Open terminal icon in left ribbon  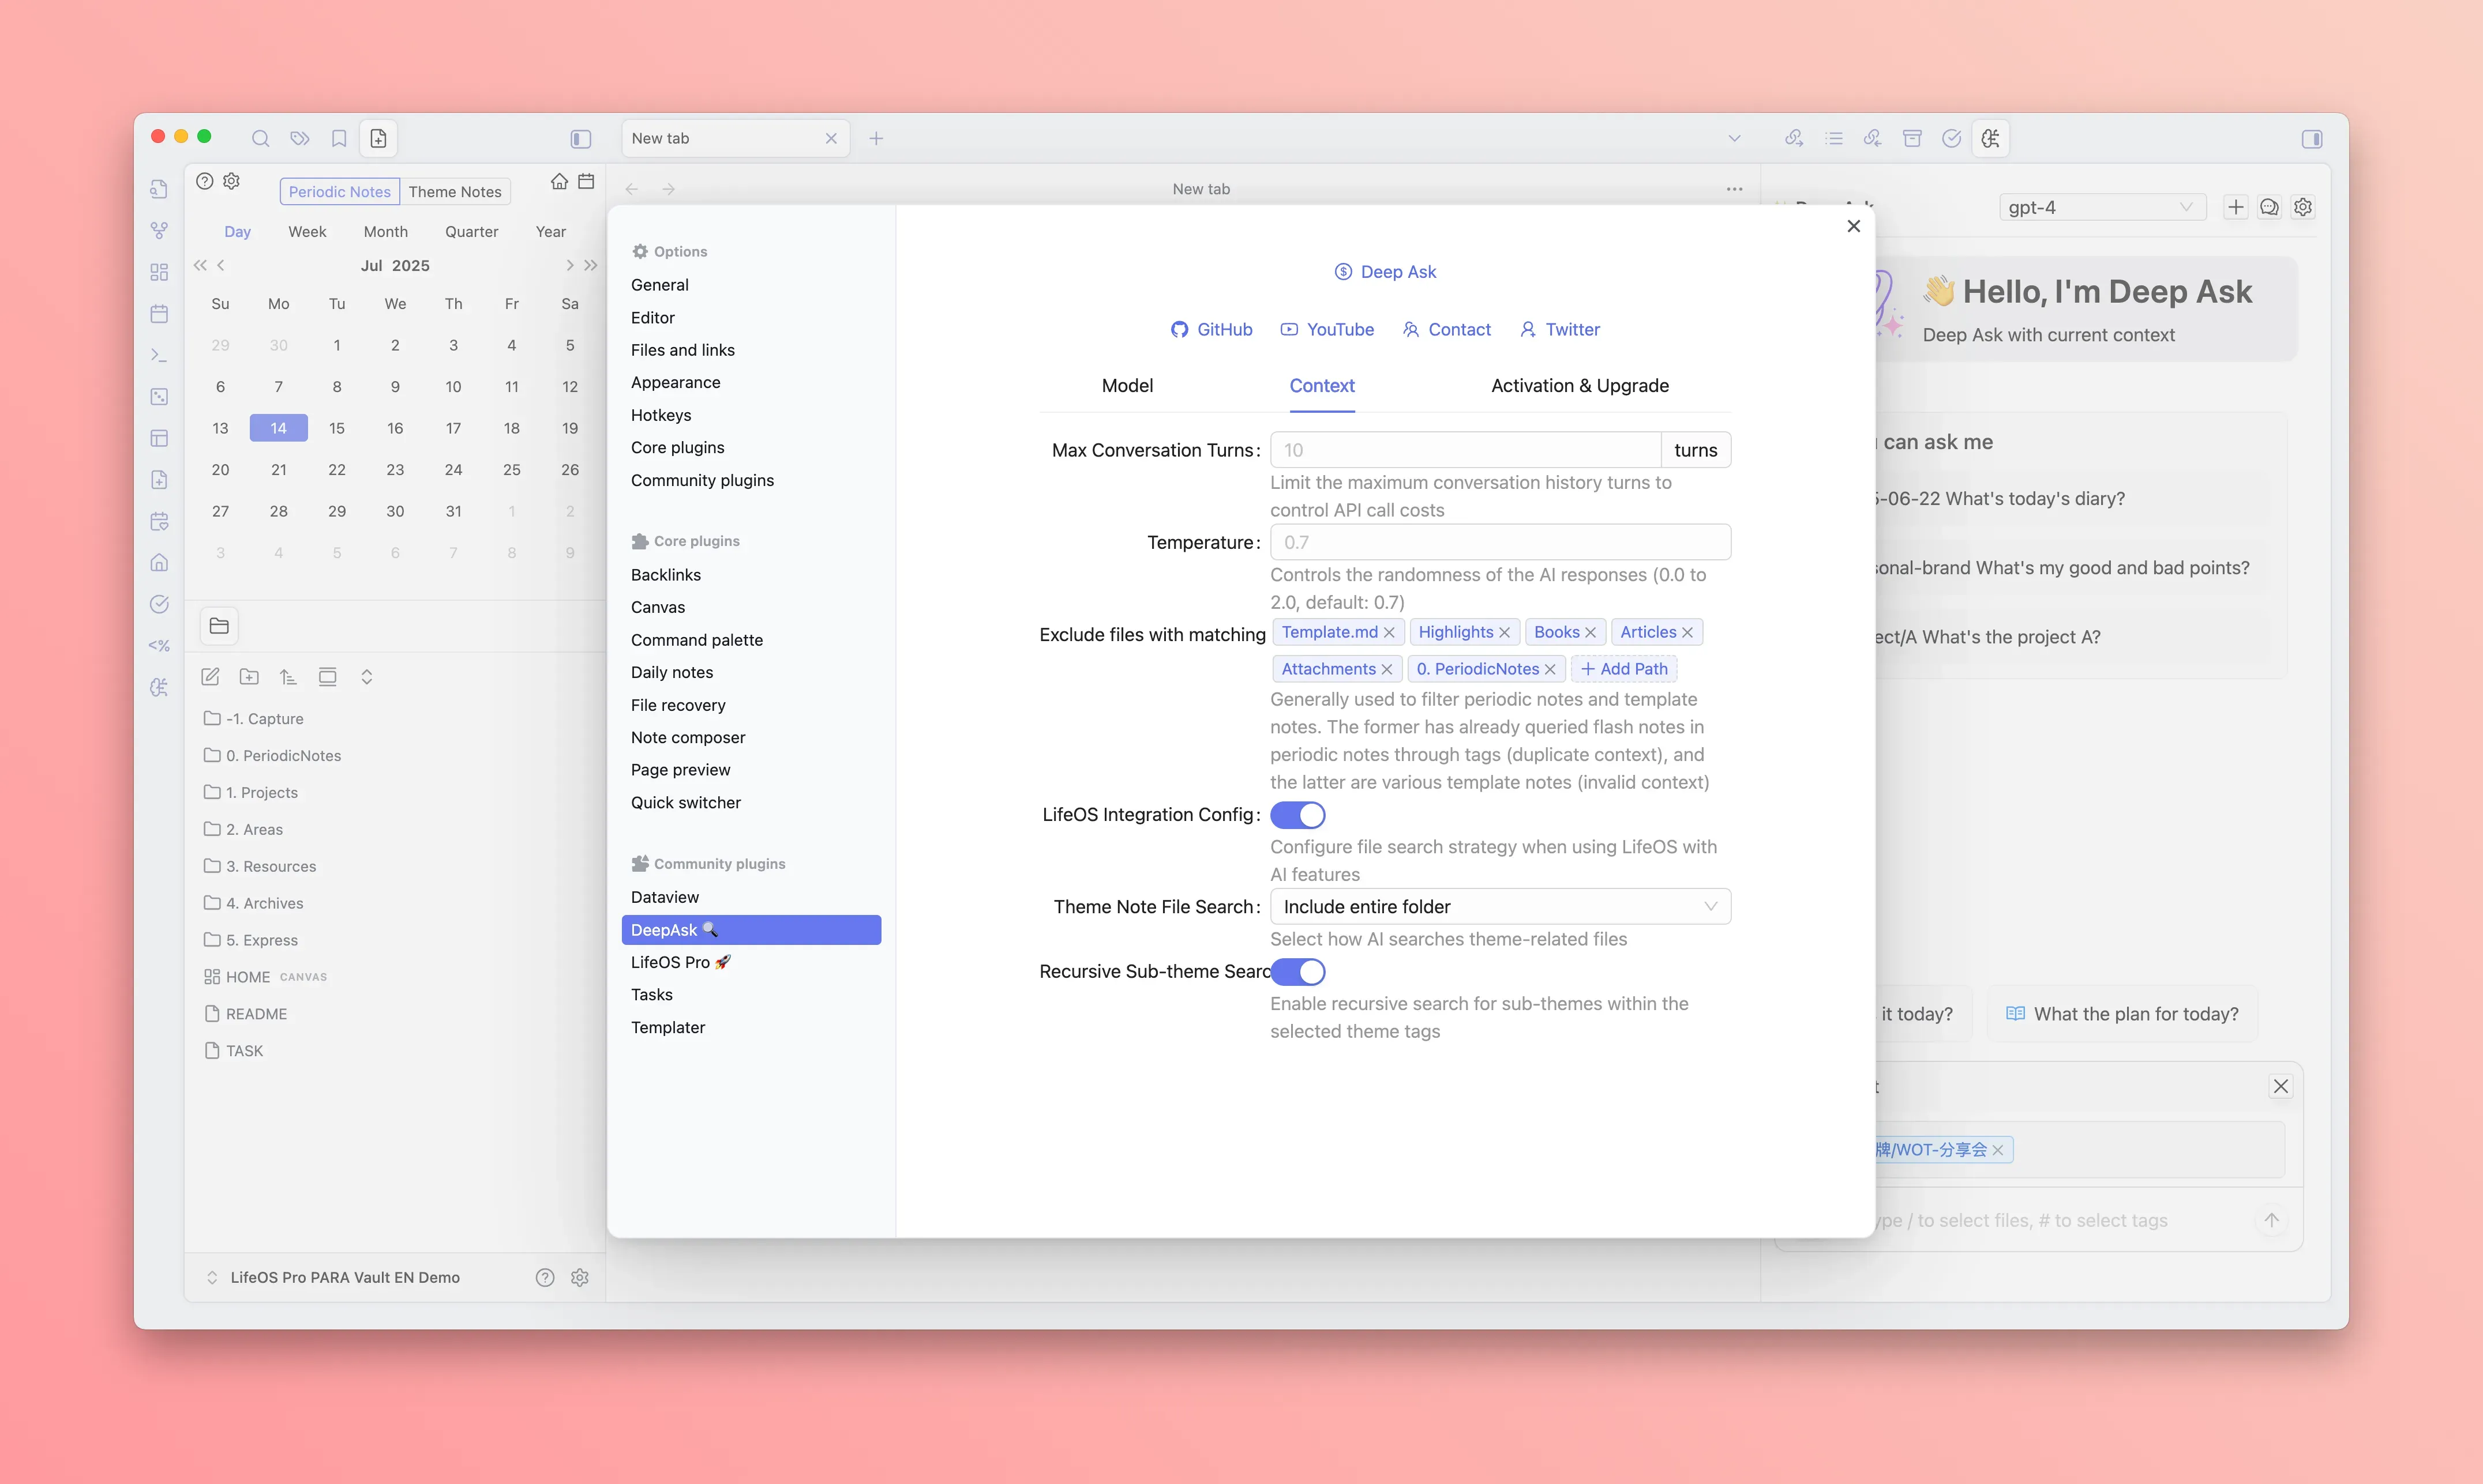tap(159, 355)
